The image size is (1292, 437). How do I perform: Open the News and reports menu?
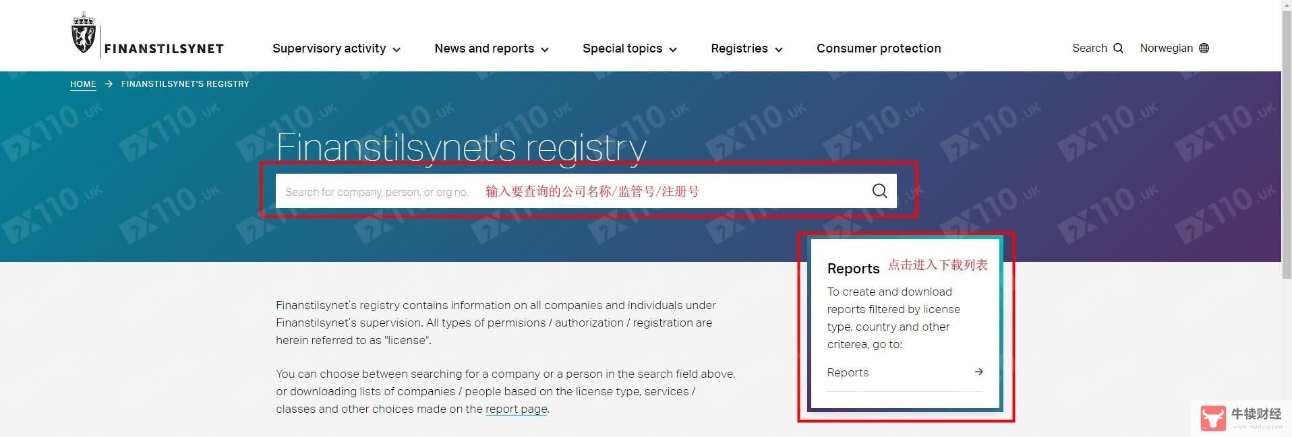click(x=492, y=48)
